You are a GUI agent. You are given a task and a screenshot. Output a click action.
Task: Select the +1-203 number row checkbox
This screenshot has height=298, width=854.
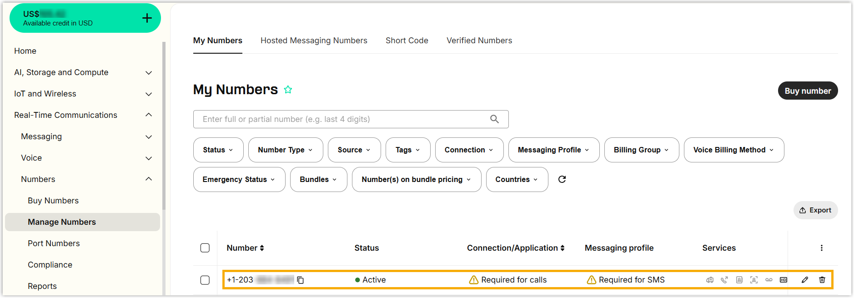tap(205, 280)
